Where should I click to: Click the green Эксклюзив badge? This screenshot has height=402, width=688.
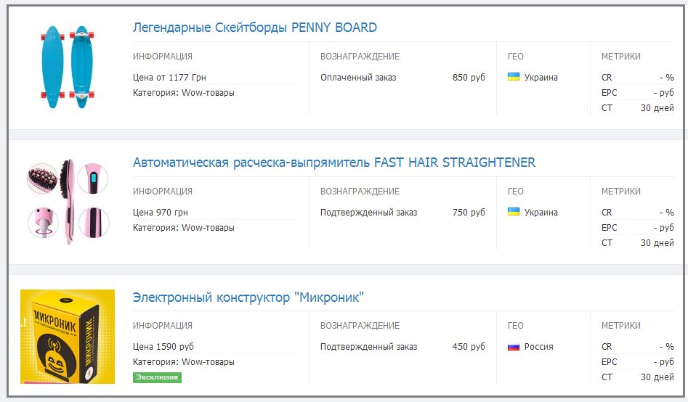coord(157,377)
